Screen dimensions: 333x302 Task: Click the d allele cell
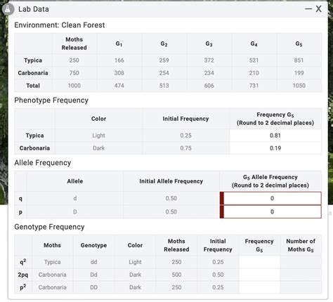click(x=75, y=198)
